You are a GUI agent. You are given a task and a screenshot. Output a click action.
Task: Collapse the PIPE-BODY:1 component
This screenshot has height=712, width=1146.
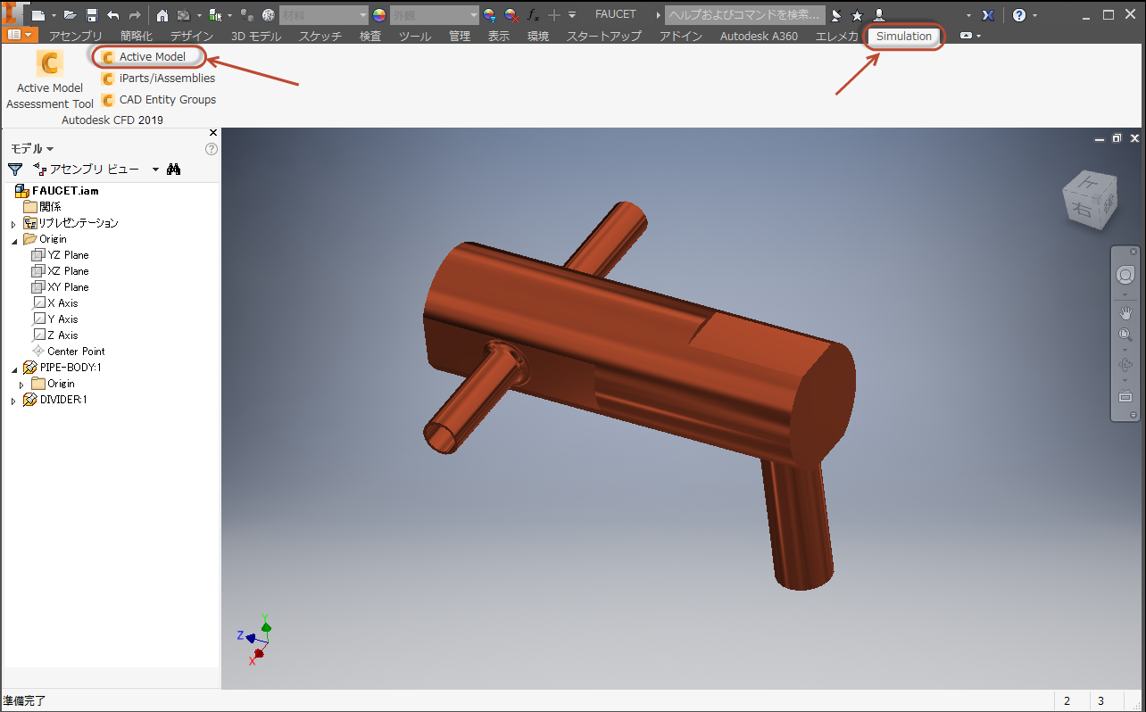pos(13,368)
